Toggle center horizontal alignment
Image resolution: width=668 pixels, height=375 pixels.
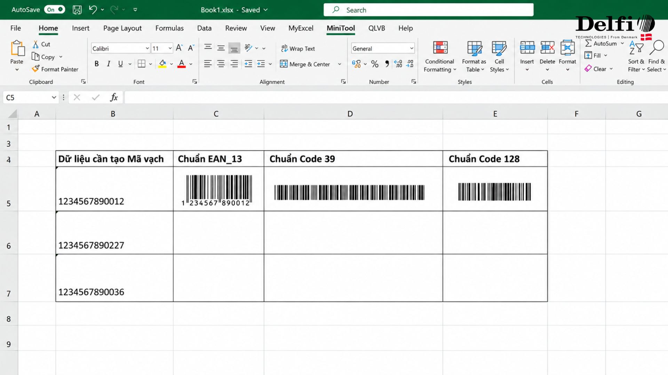(221, 64)
